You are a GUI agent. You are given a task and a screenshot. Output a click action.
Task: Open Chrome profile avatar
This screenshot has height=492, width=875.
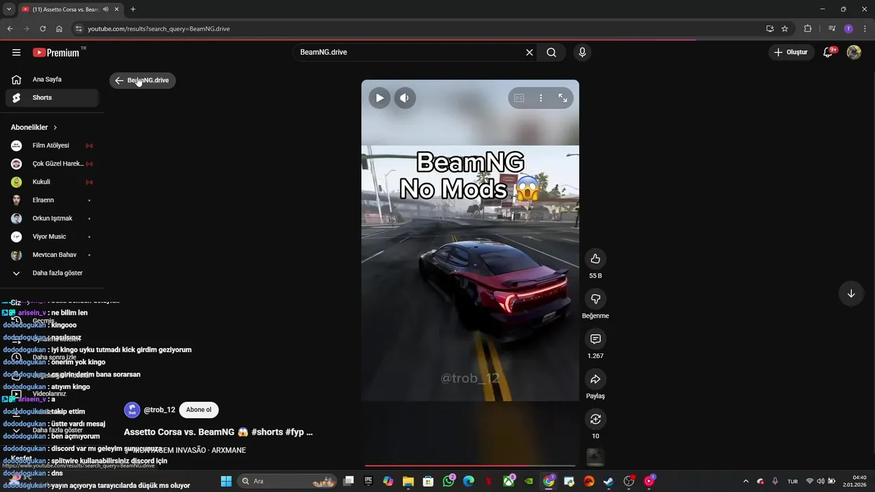coord(848,29)
